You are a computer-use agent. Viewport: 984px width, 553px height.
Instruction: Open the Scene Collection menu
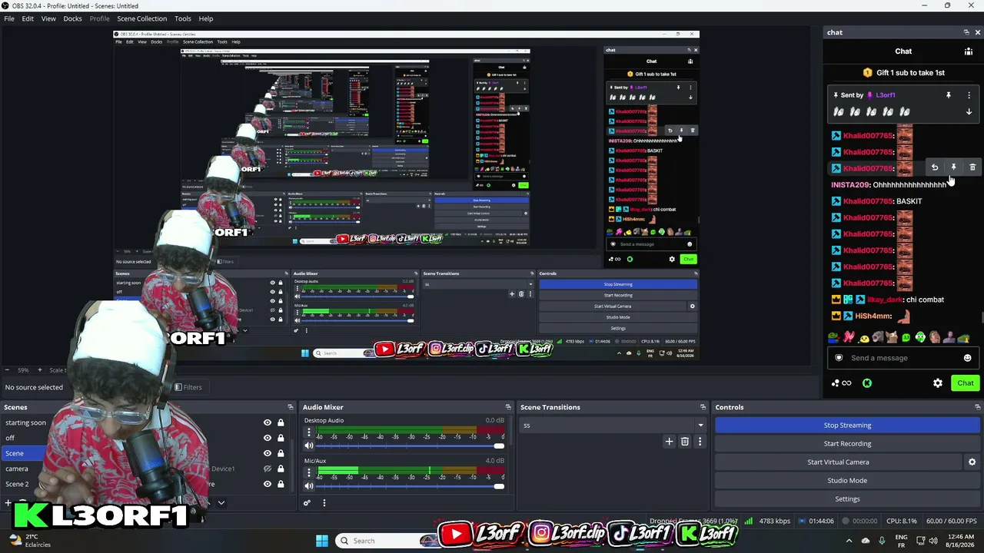click(141, 18)
